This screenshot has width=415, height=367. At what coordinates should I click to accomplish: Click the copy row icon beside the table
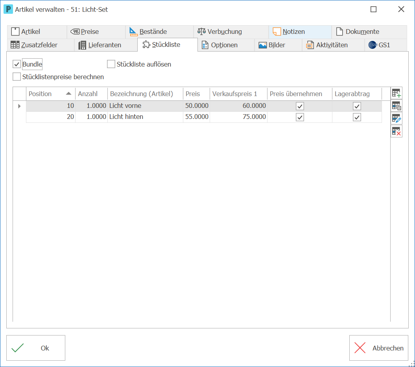pos(396,106)
